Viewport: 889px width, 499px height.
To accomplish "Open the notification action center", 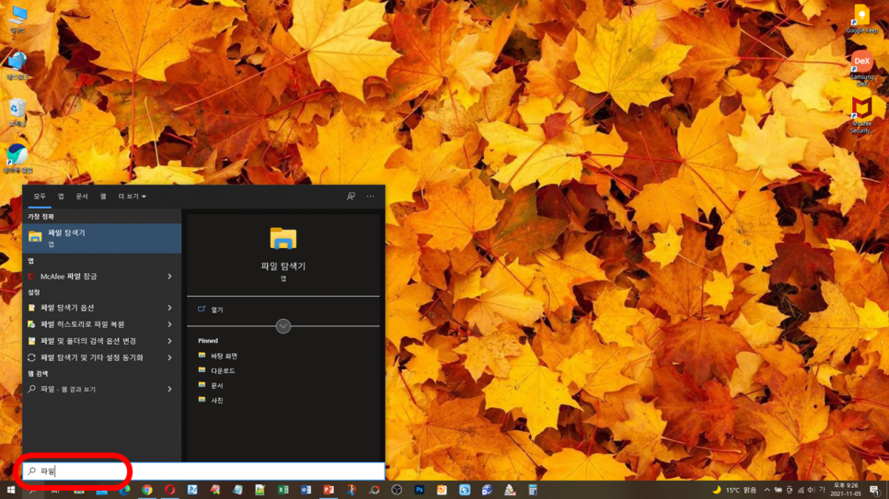I will 875,490.
